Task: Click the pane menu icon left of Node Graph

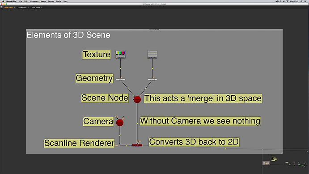Action: [1, 7]
